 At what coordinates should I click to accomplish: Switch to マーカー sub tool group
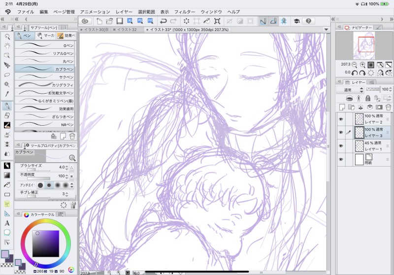pos(46,35)
